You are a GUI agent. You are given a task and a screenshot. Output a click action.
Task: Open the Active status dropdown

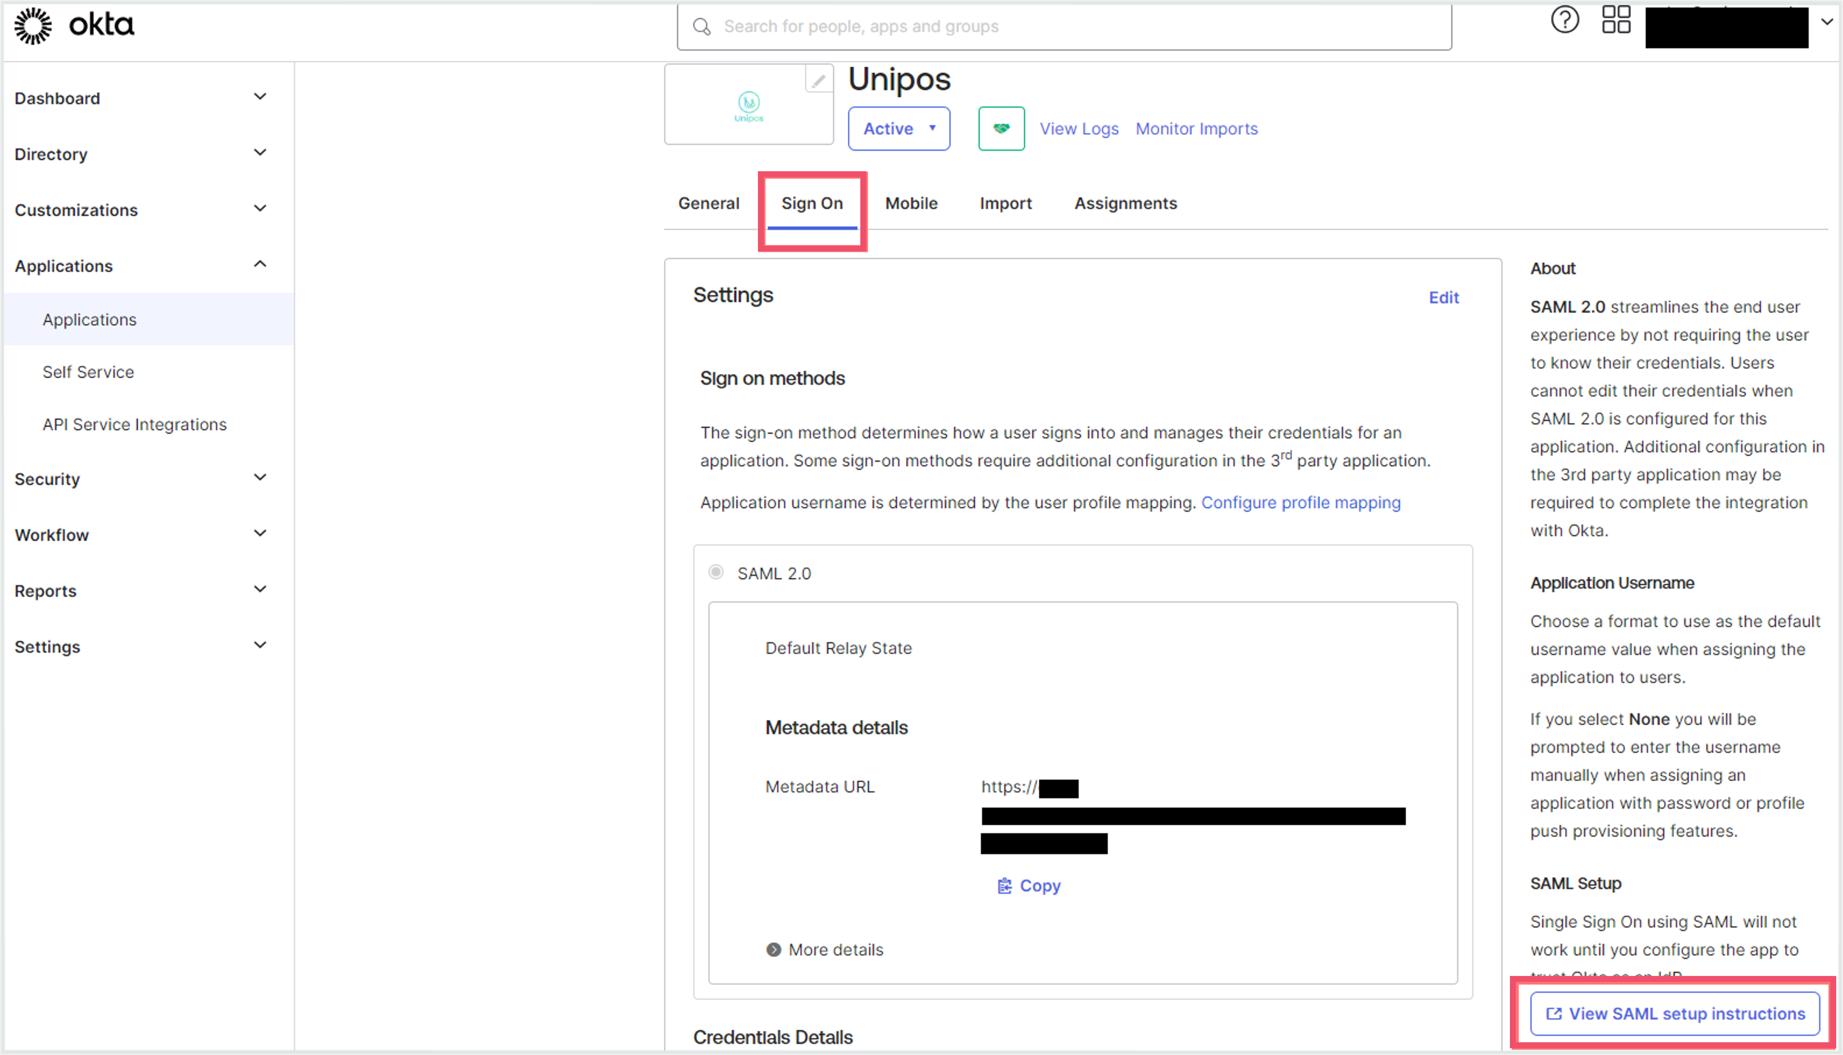[x=899, y=128]
